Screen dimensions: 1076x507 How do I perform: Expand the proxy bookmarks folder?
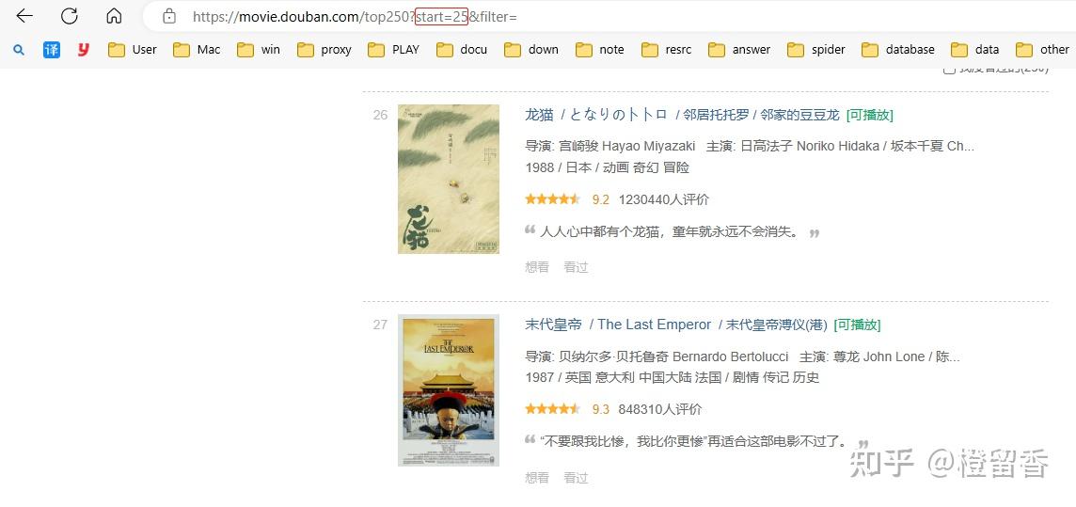325,50
